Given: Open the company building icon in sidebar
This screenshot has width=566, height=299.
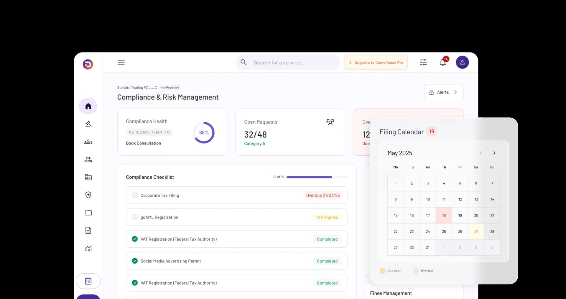Looking at the screenshot, I should [88, 177].
